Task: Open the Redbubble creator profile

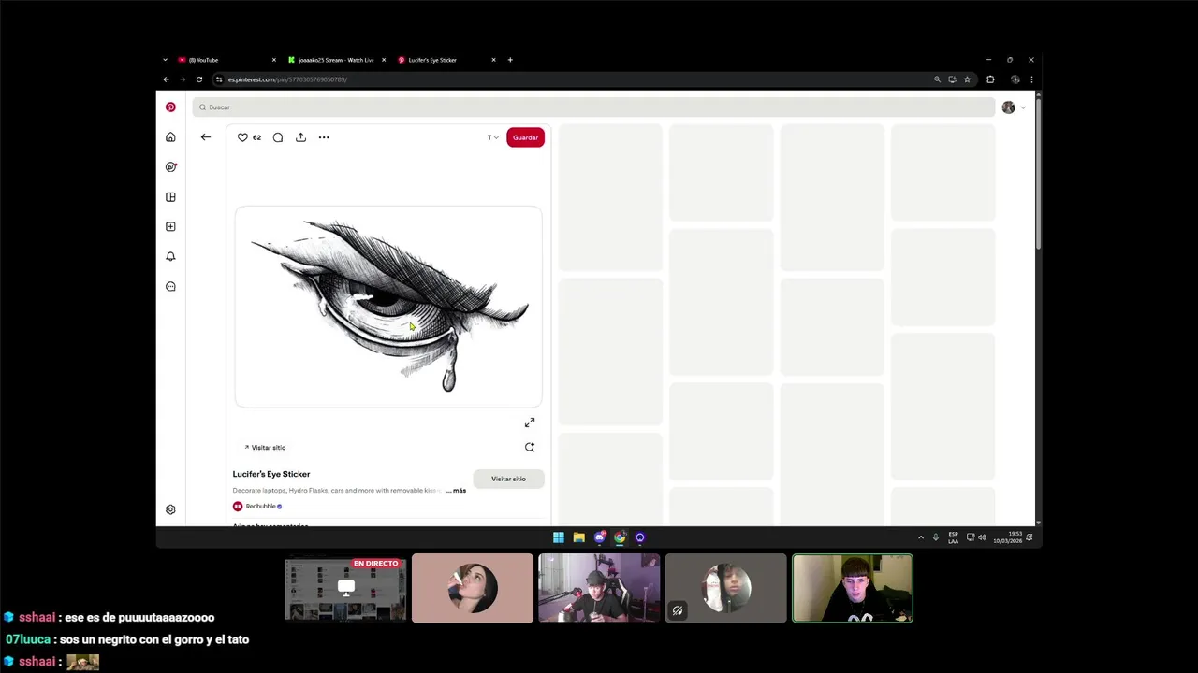Action: point(257,507)
